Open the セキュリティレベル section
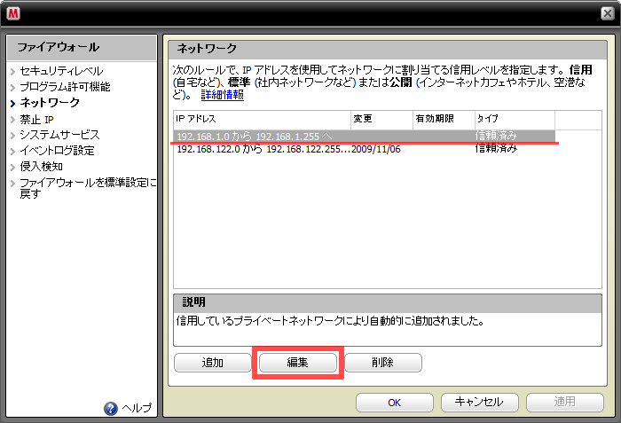The width and height of the screenshot is (621, 423). [60, 71]
